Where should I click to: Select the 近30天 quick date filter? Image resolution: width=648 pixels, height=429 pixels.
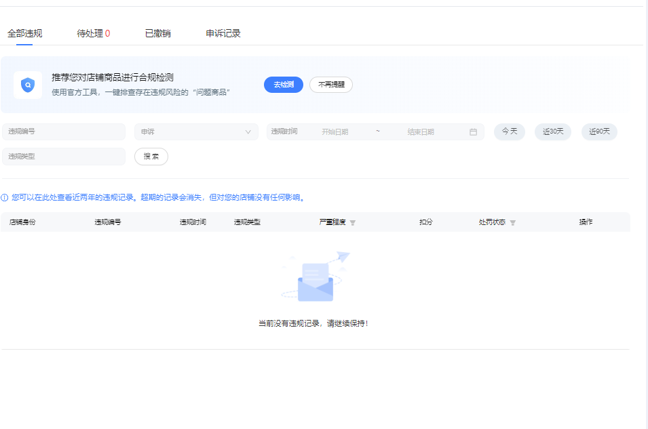click(x=553, y=131)
